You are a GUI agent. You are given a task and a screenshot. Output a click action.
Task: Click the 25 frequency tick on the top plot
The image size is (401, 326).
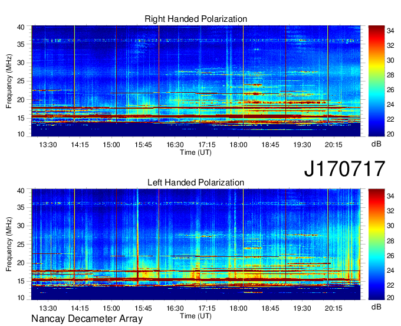coord(21,81)
